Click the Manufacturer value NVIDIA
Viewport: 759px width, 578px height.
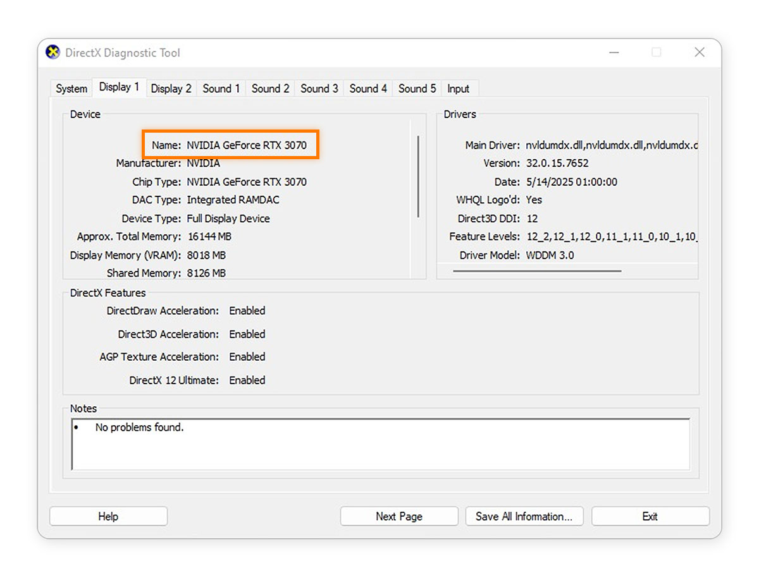coord(203,163)
